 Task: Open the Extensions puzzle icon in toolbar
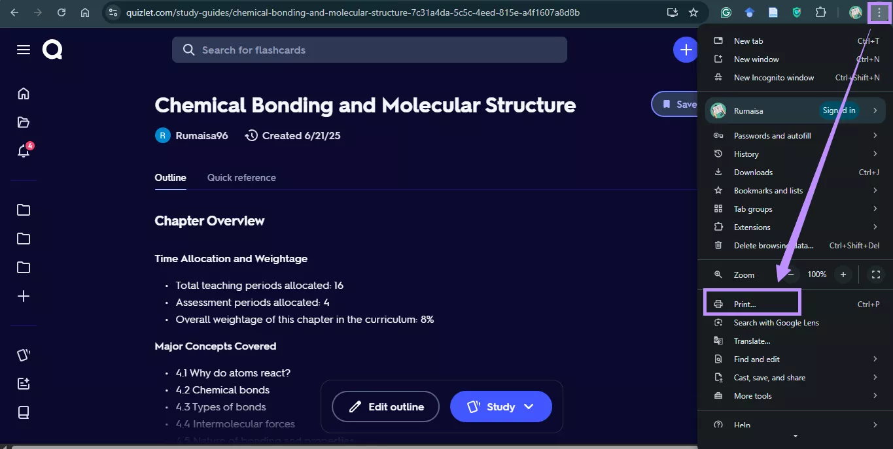(820, 12)
